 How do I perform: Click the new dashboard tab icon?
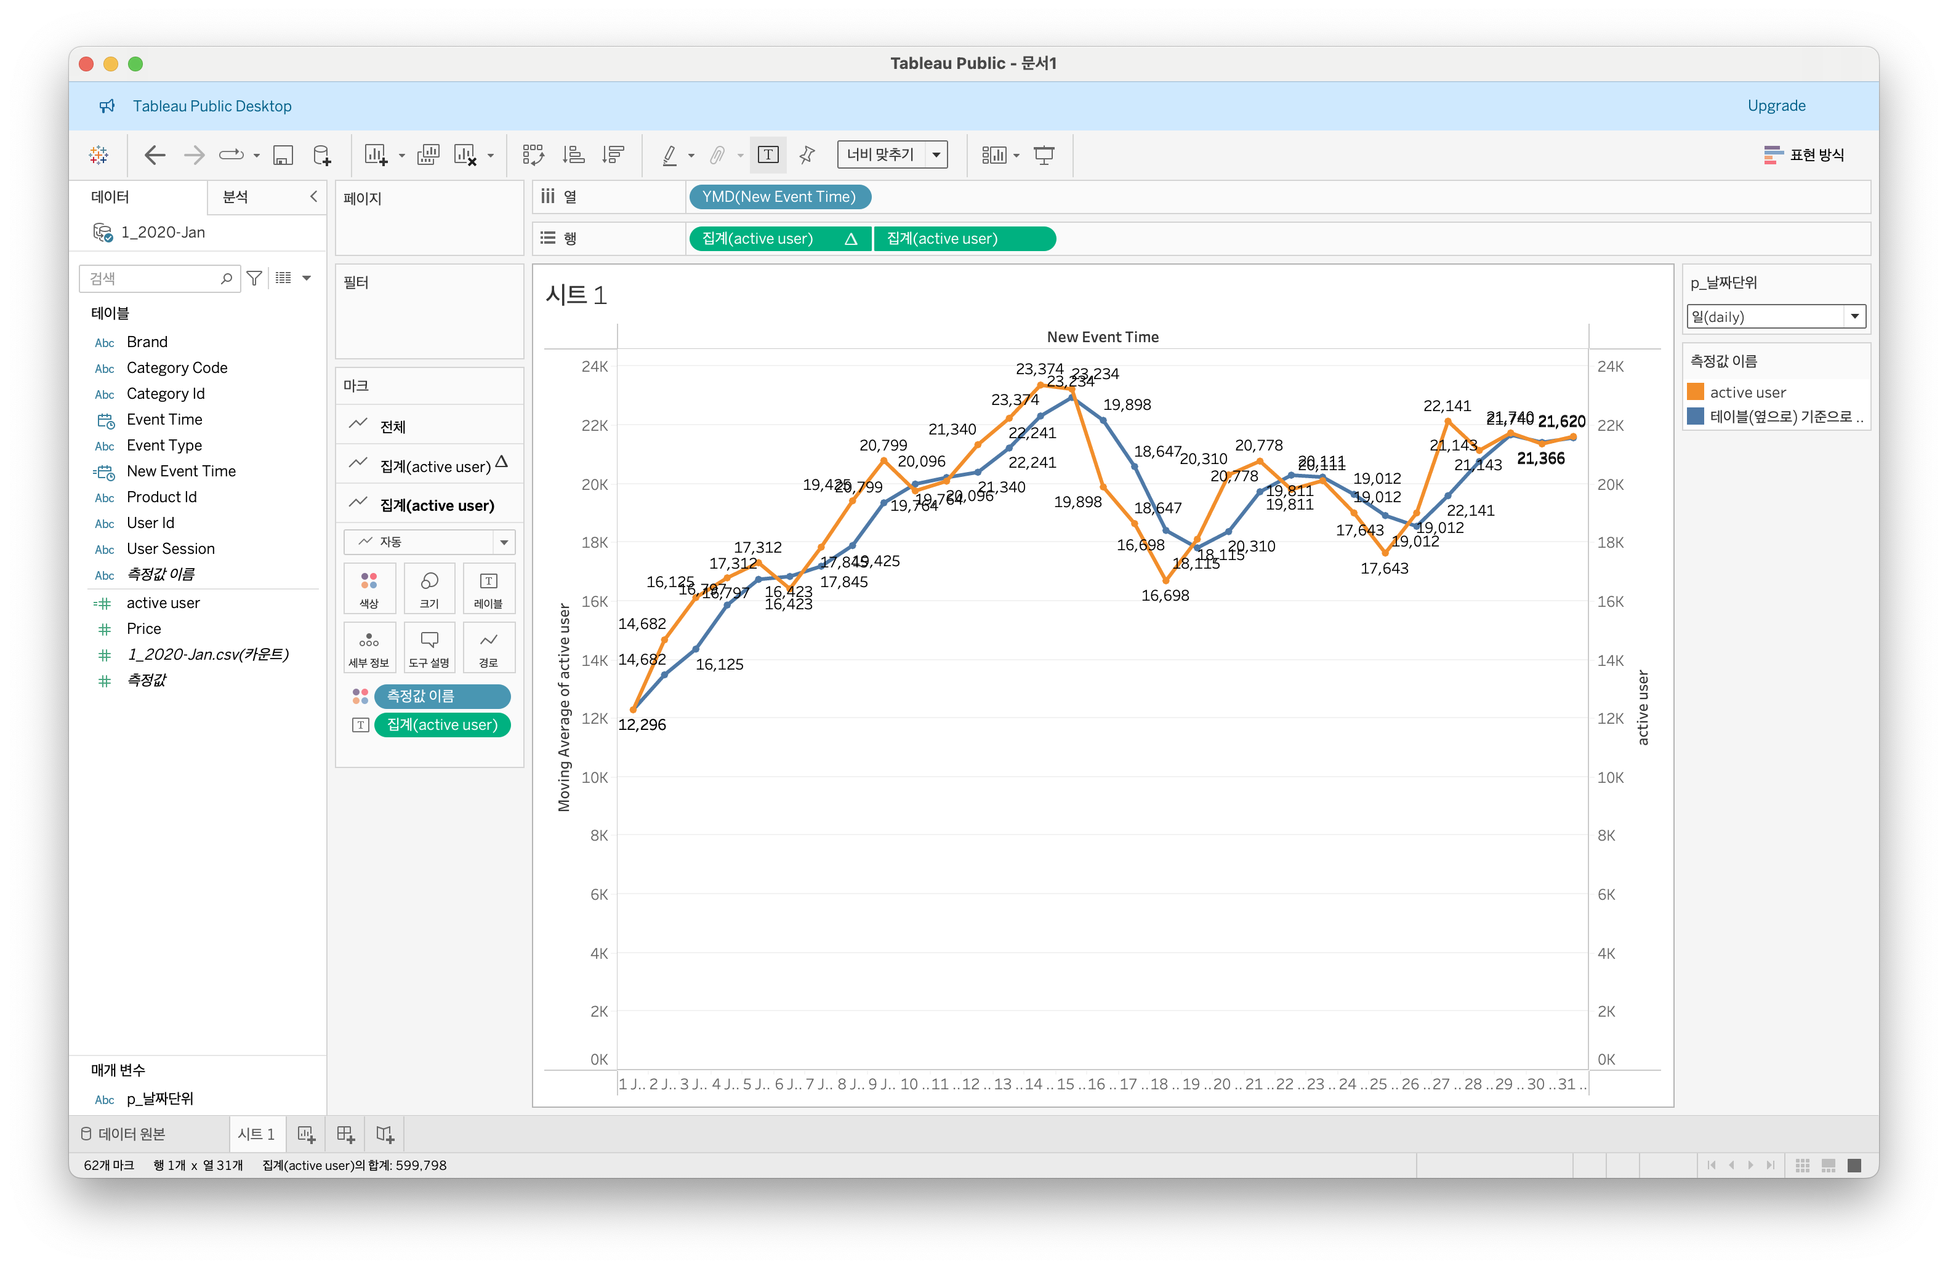tap(345, 1134)
